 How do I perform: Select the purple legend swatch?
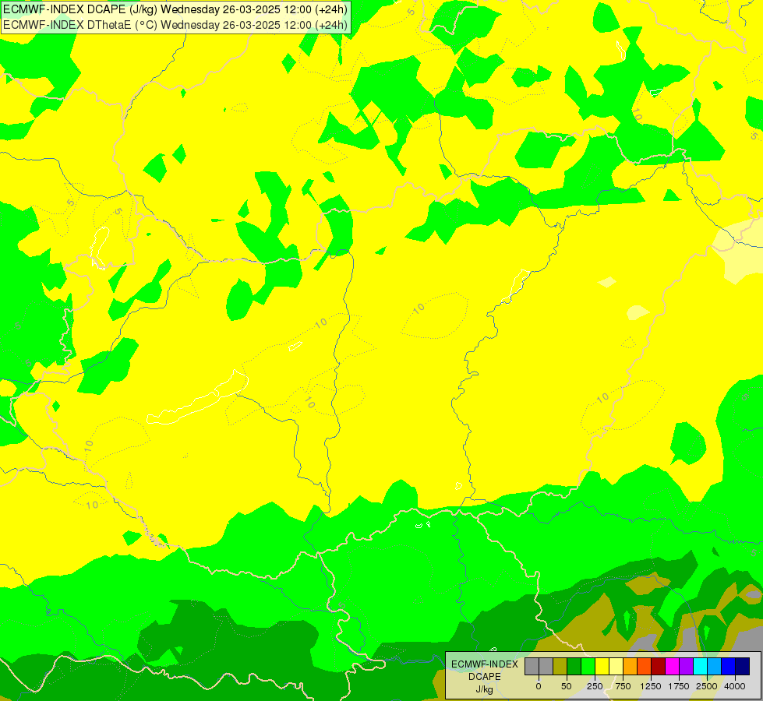pyautogui.click(x=687, y=667)
